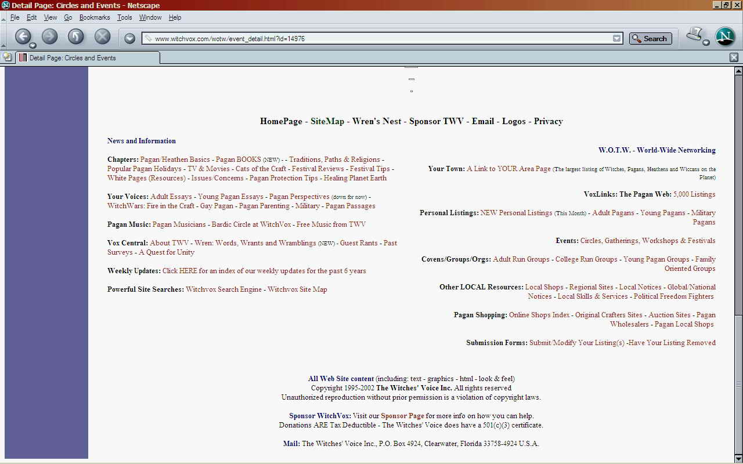The height and width of the screenshot is (464, 743).
Task: Open the Bookmarks menu
Action: (x=95, y=17)
